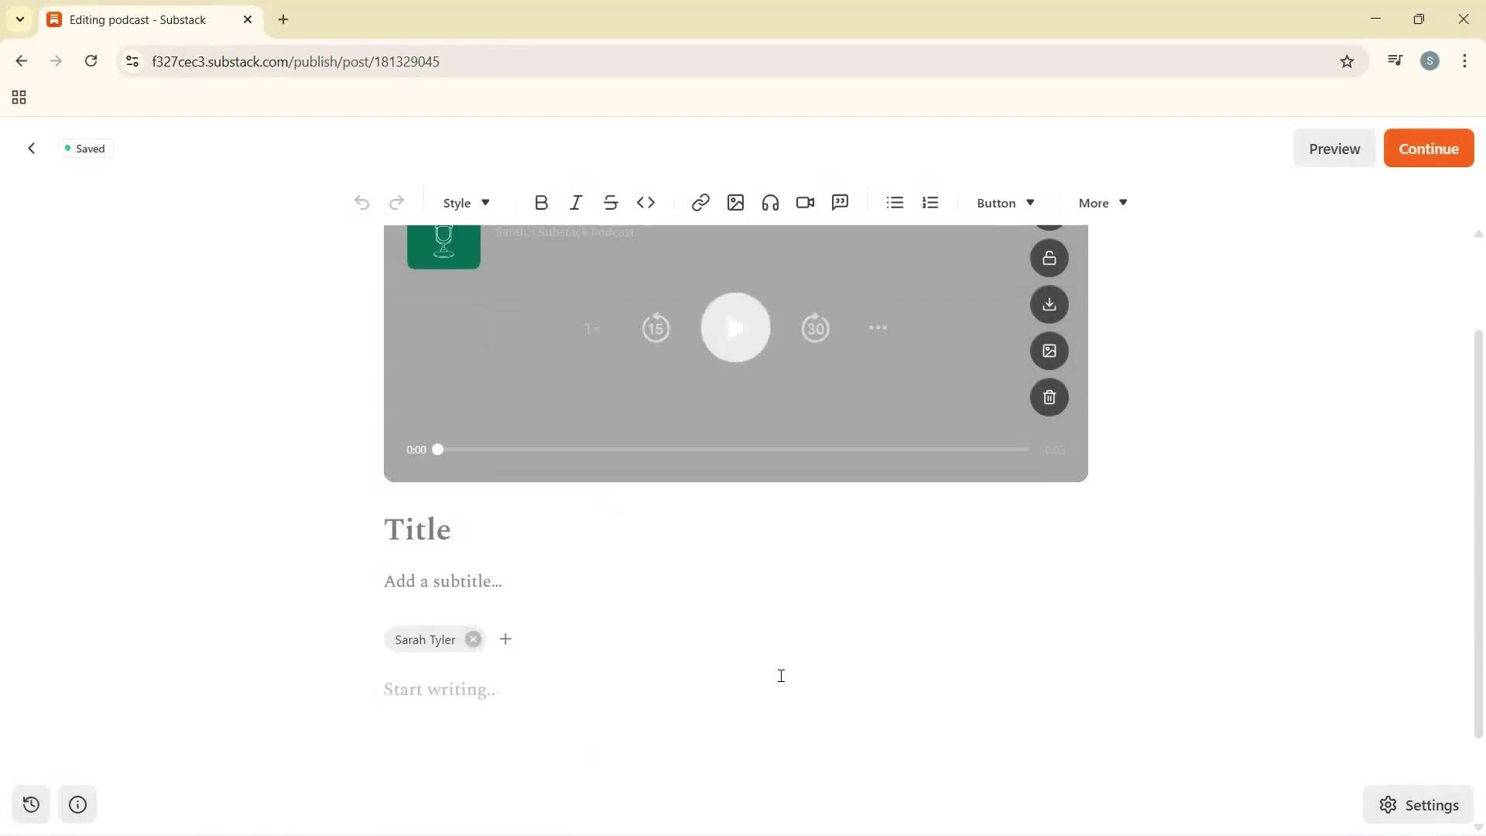Download the podcast audio file

(x=1049, y=304)
